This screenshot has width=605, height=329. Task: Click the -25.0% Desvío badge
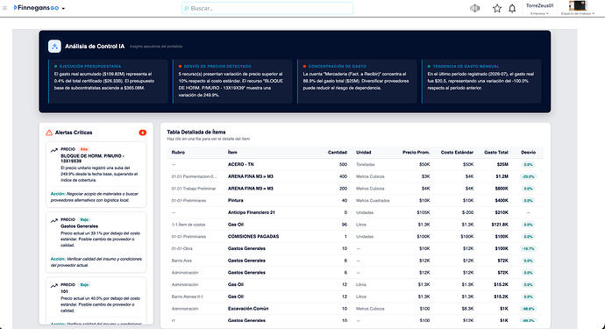pos(528,176)
